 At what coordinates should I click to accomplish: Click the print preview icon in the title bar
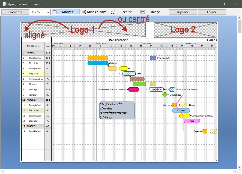(5, 4)
